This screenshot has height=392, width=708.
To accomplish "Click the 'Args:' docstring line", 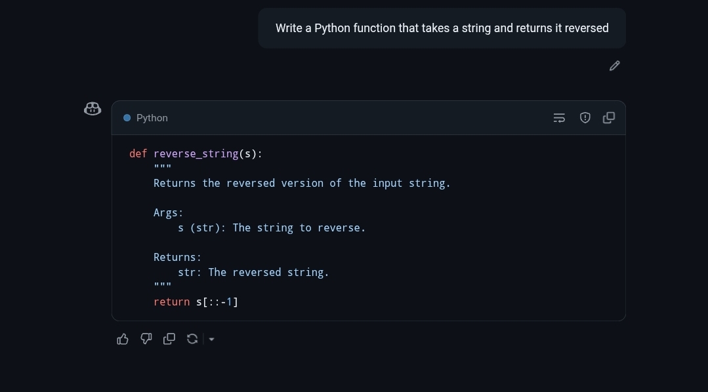I will tap(169, 212).
